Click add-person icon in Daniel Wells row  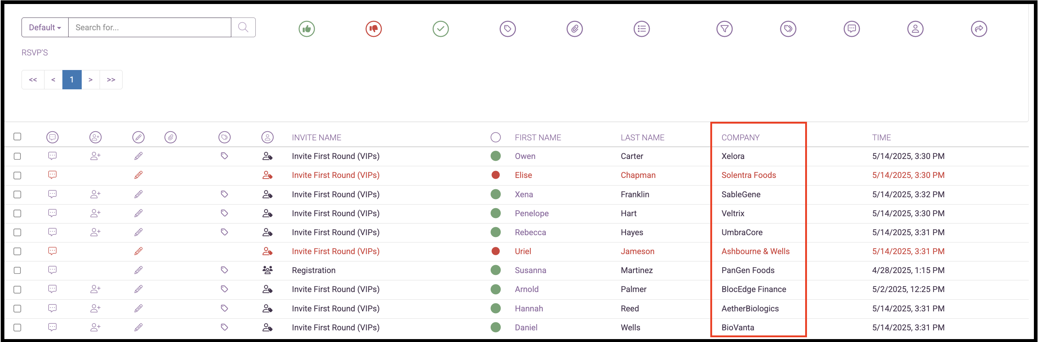click(95, 327)
